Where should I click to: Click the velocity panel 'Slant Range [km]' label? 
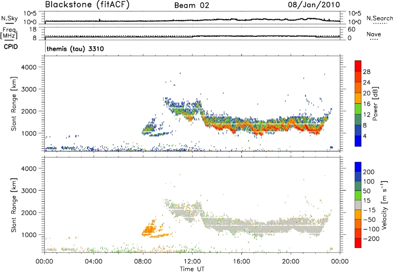click(14, 205)
